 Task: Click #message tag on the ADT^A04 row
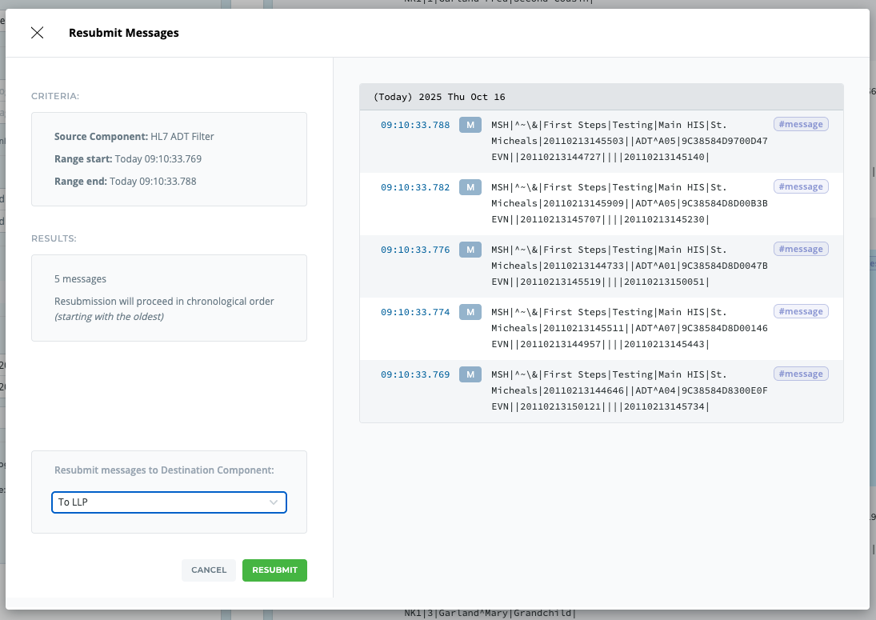pyautogui.click(x=801, y=374)
